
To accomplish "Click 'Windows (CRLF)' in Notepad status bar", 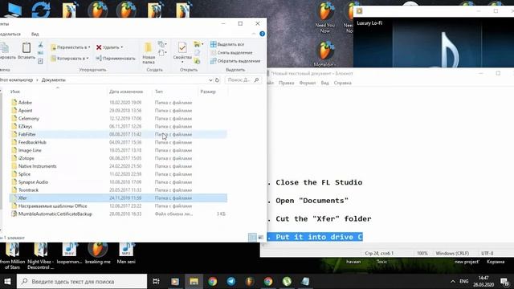I will click(x=452, y=254).
